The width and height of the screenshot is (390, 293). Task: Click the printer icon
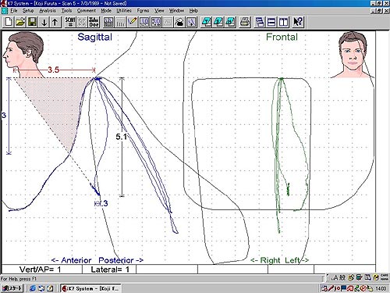tap(245, 22)
